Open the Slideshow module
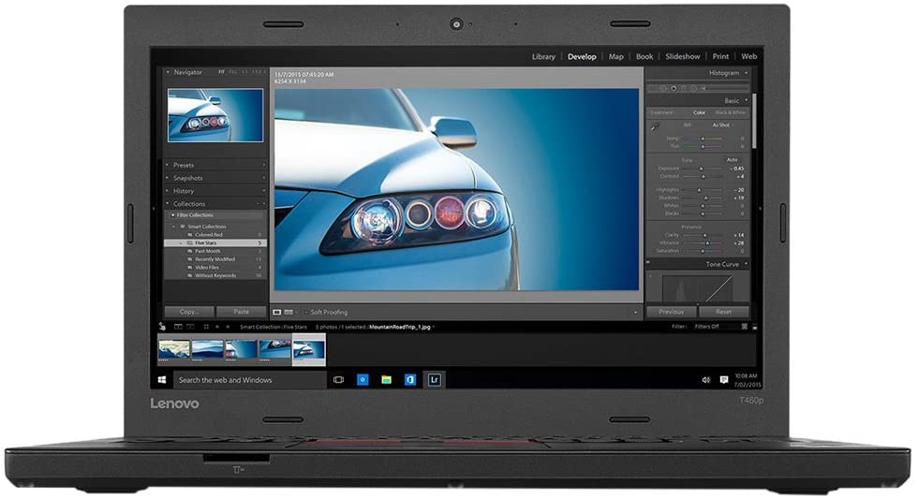The image size is (917, 498). click(x=683, y=57)
